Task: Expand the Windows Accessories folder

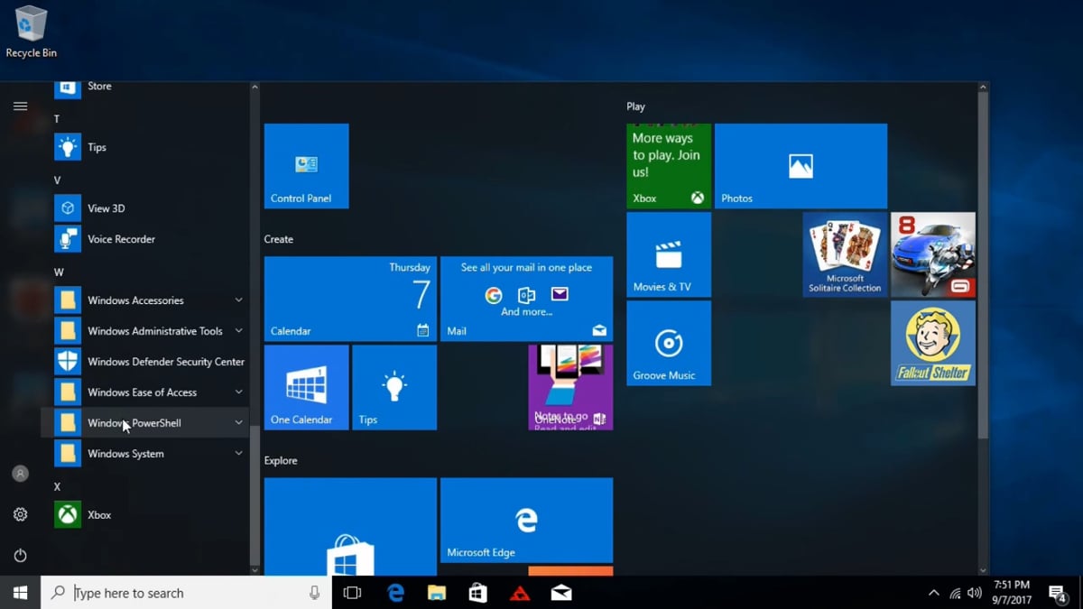Action: point(135,300)
